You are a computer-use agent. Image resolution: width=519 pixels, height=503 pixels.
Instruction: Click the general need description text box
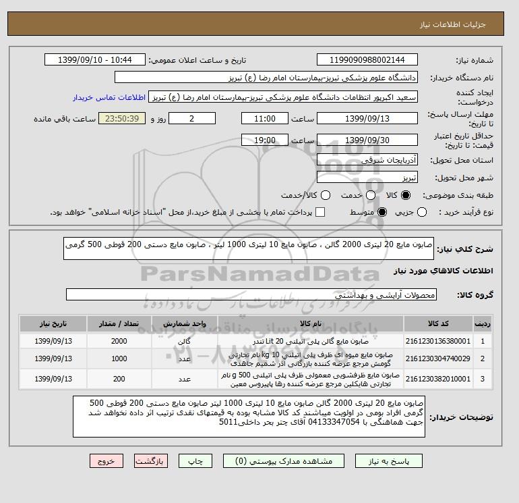[249, 248]
